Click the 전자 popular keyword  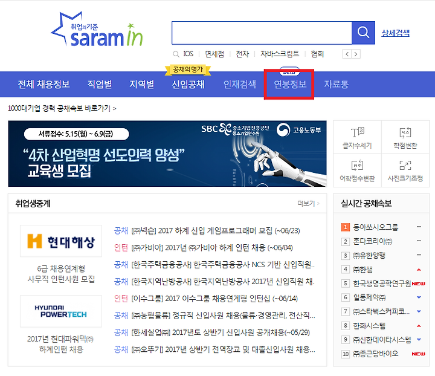tap(242, 54)
